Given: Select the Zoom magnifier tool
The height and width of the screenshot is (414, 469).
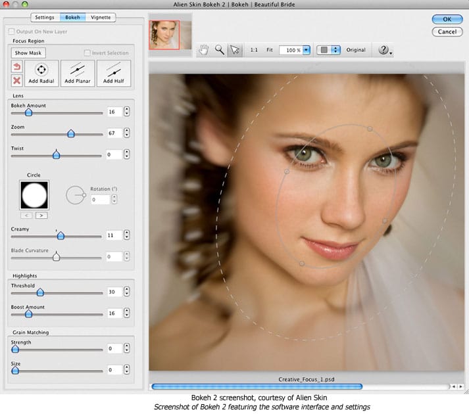Looking at the screenshot, I should (220, 50).
